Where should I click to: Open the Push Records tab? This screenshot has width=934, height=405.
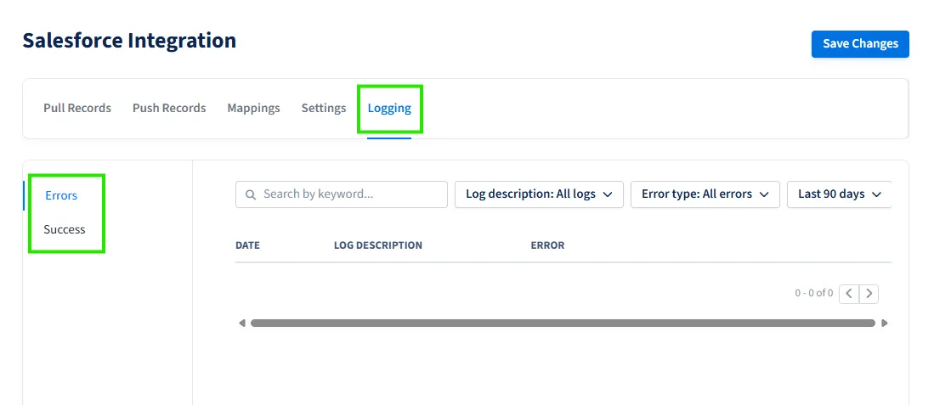click(169, 108)
